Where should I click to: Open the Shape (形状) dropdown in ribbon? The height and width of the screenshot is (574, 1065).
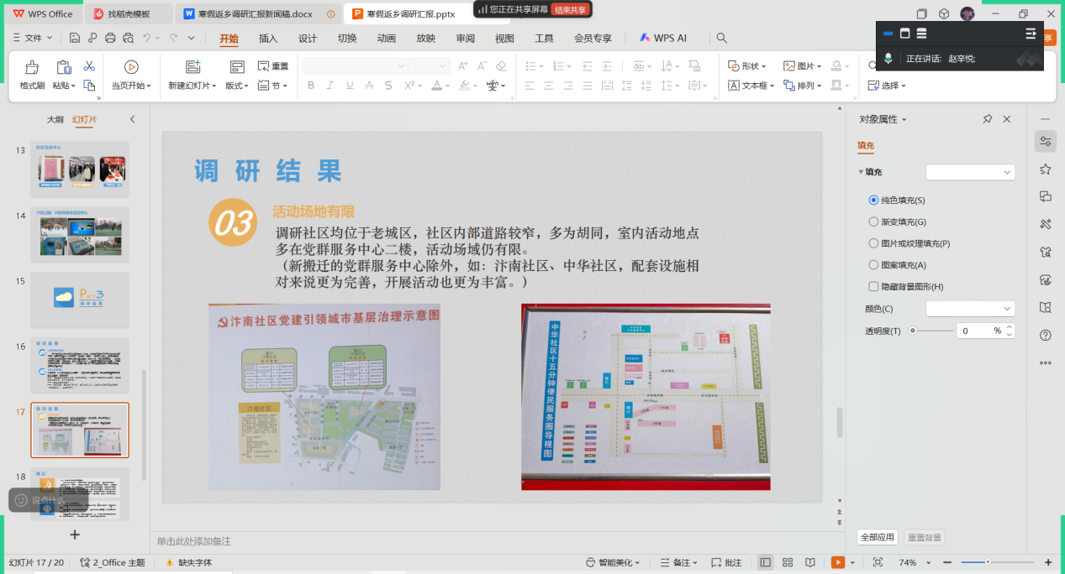(748, 66)
